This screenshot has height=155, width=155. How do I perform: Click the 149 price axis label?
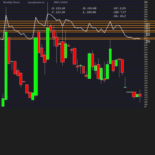(x=146, y=83)
